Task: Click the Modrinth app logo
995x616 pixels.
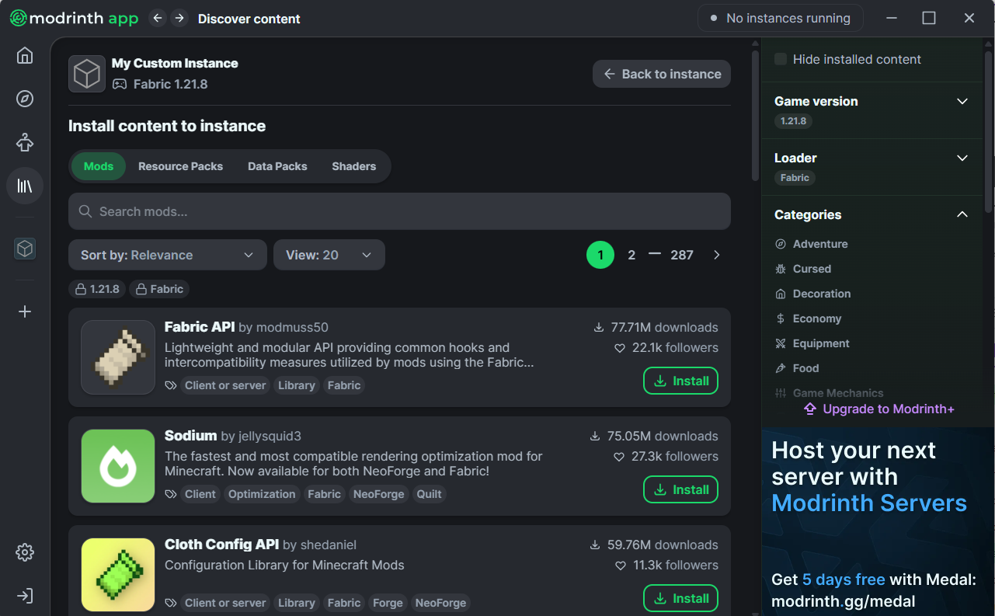Action: pyautogui.click(x=74, y=18)
